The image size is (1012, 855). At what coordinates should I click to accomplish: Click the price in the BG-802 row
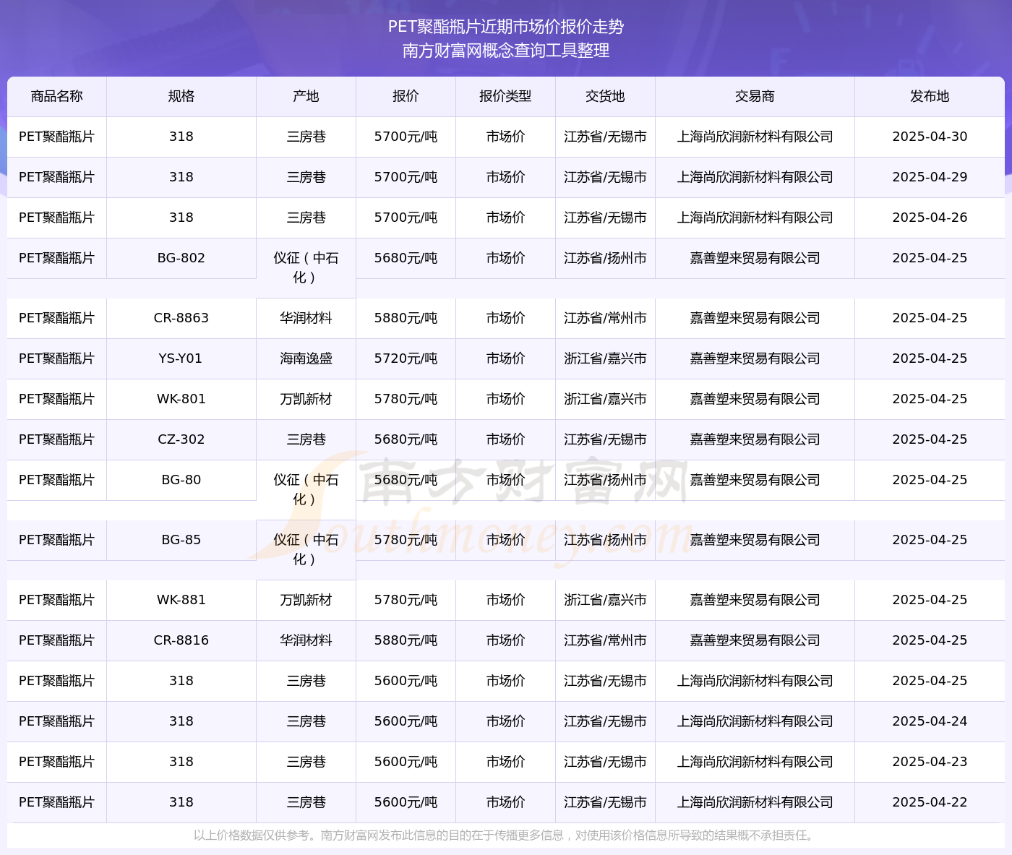(406, 258)
